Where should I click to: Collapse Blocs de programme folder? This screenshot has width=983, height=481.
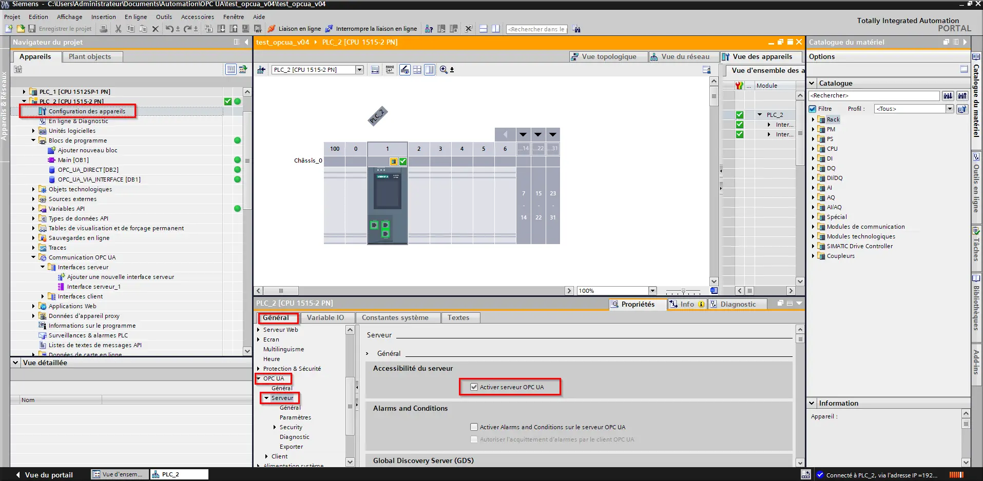click(x=33, y=141)
